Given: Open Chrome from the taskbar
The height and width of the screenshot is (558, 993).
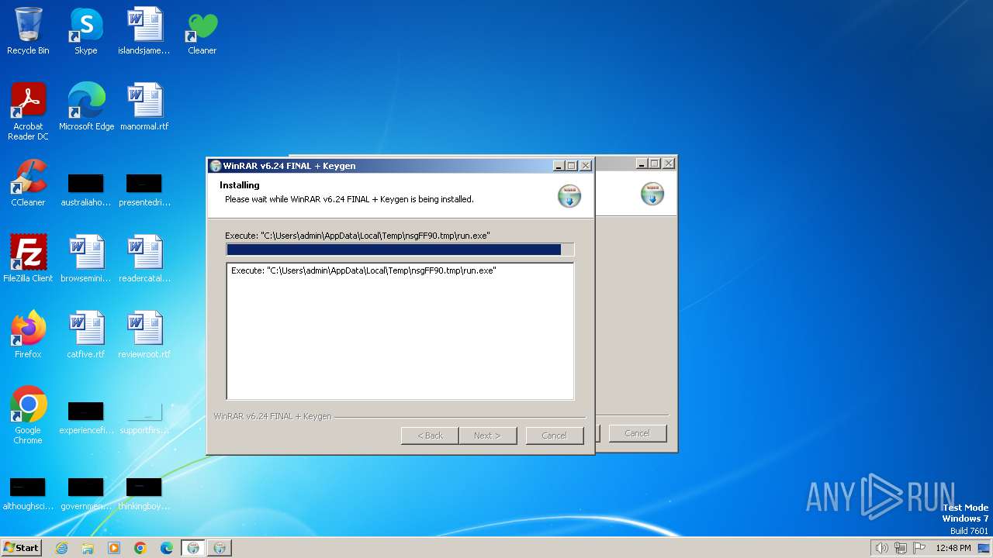Looking at the screenshot, I should tap(140, 548).
